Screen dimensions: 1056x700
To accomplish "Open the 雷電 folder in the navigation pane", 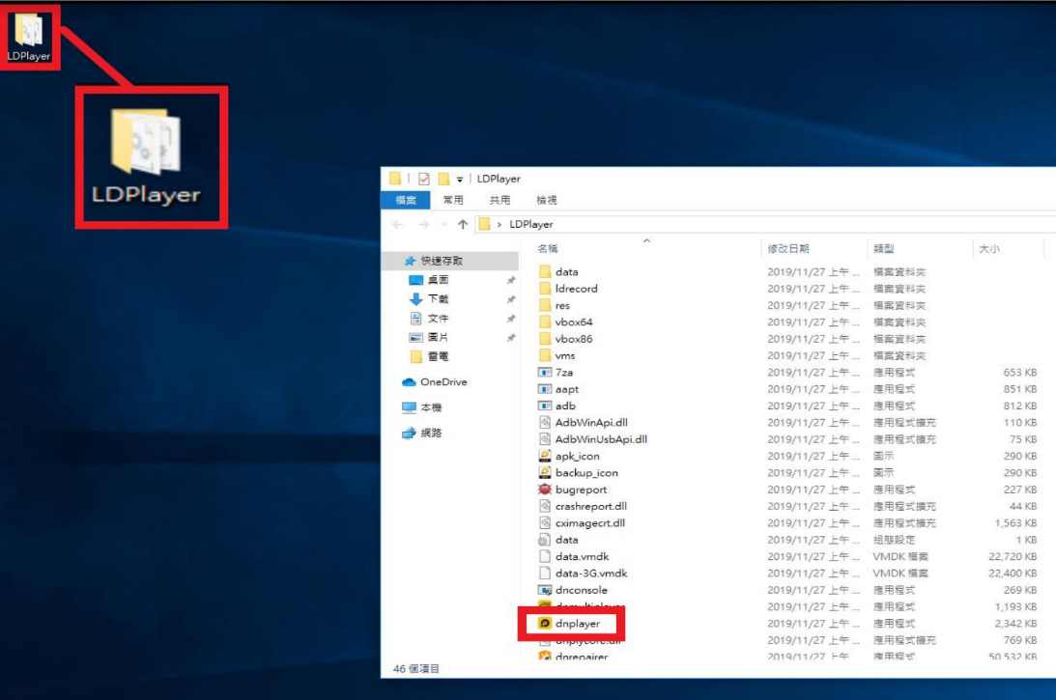I will click(x=438, y=356).
